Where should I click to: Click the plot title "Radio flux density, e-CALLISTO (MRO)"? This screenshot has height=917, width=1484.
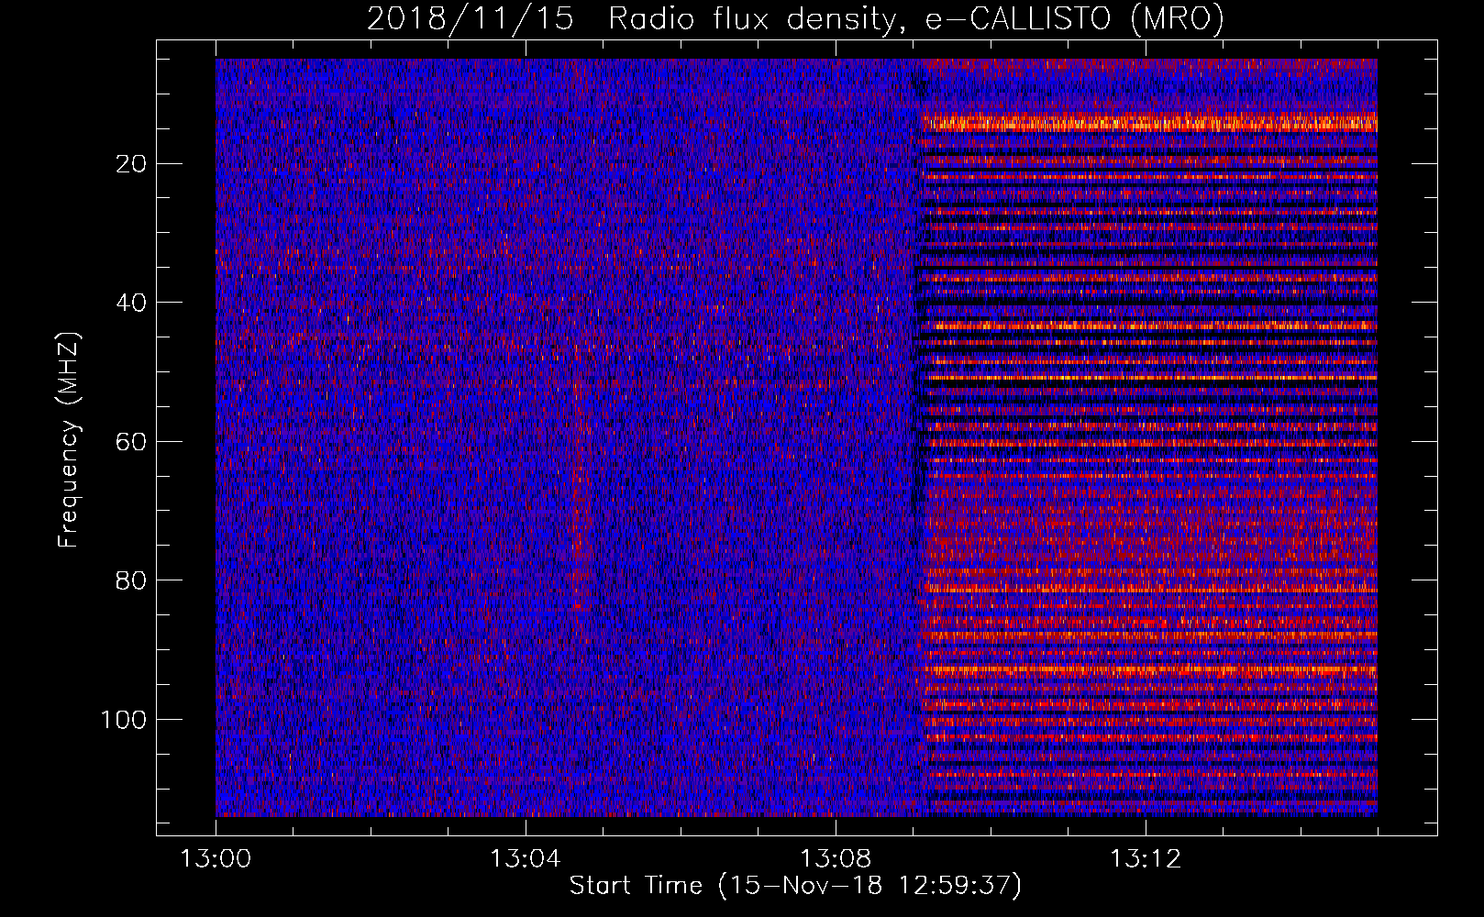coord(915,18)
